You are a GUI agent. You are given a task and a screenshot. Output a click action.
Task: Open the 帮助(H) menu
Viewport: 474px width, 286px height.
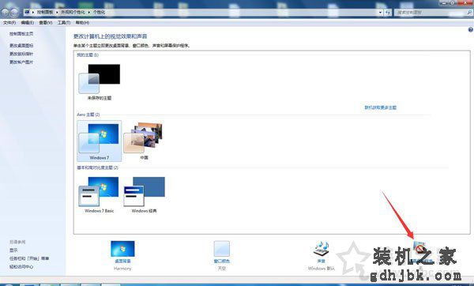click(x=82, y=23)
